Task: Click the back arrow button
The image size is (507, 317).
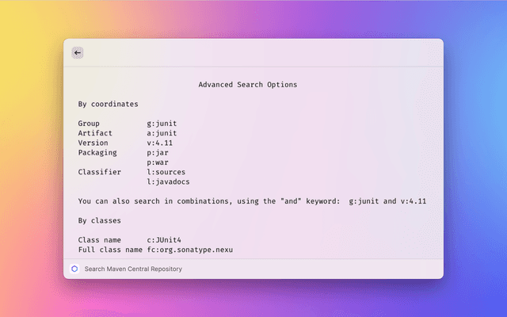Action: coord(77,52)
